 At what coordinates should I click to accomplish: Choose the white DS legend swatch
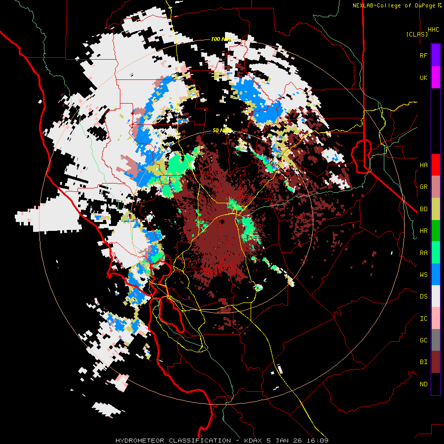(x=436, y=296)
